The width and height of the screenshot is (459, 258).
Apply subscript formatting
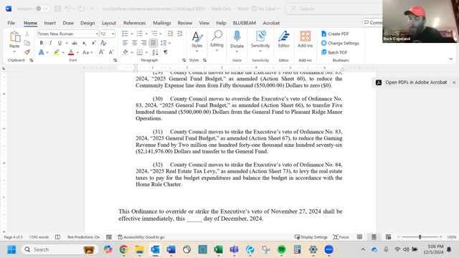[x=84, y=43]
